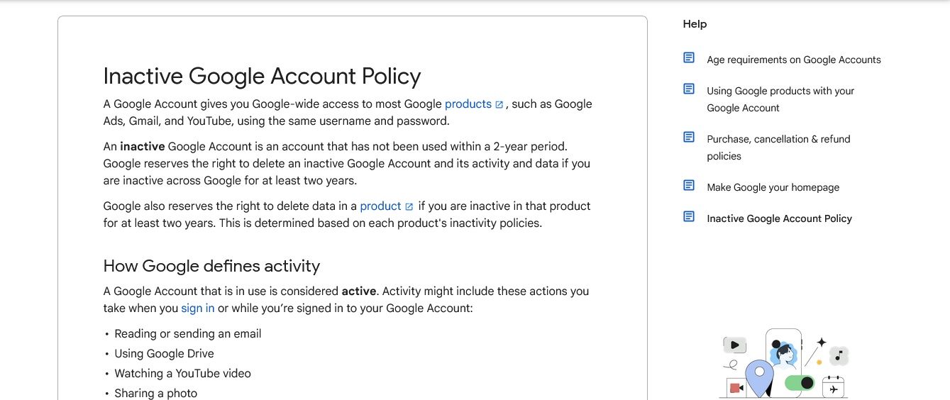Open Using Google products with your Google Account

pyautogui.click(x=780, y=99)
